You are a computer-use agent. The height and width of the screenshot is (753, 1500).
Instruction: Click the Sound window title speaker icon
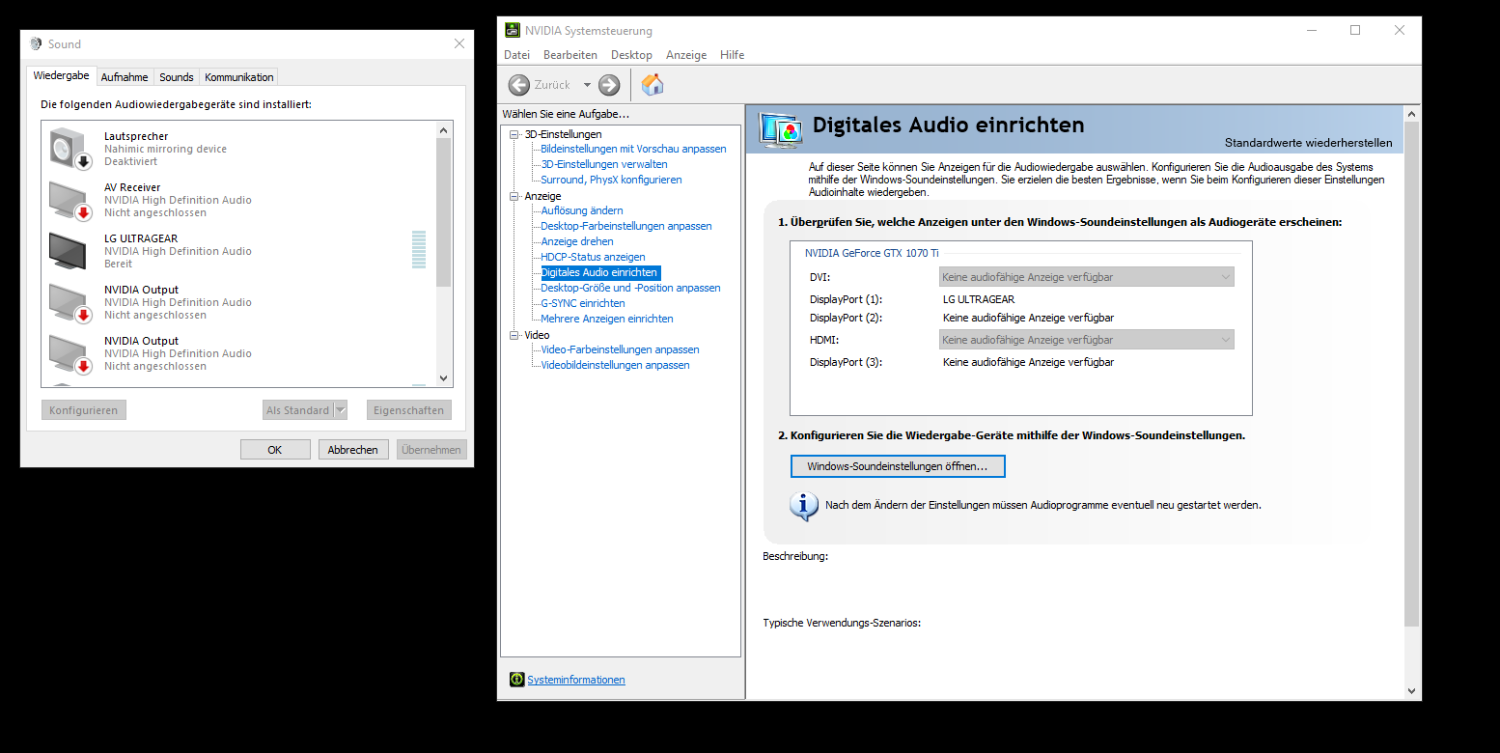point(37,43)
